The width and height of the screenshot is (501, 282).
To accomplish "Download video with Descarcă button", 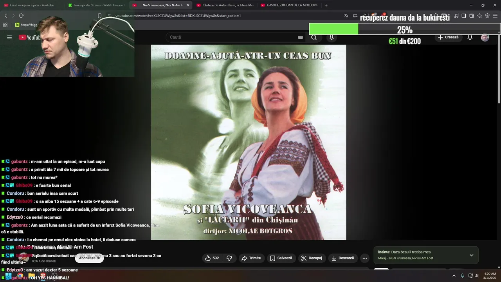I will coord(342,258).
